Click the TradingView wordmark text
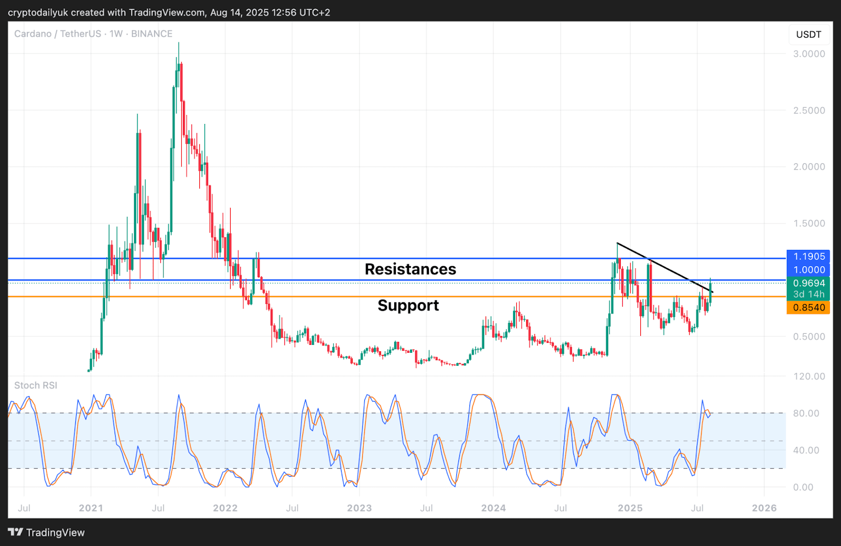This screenshot has width=841, height=546. (55, 532)
